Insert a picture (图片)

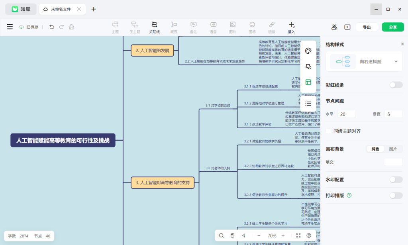(x=233, y=27)
